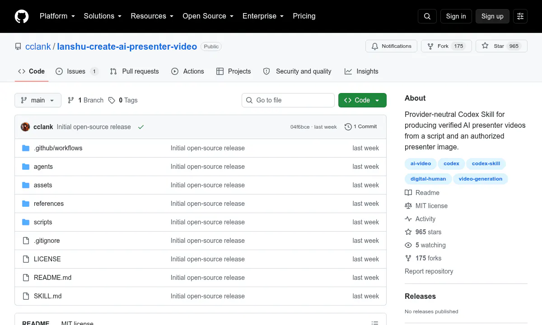542x325 pixels.
Task: Star the repository
Action: pos(501,46)
